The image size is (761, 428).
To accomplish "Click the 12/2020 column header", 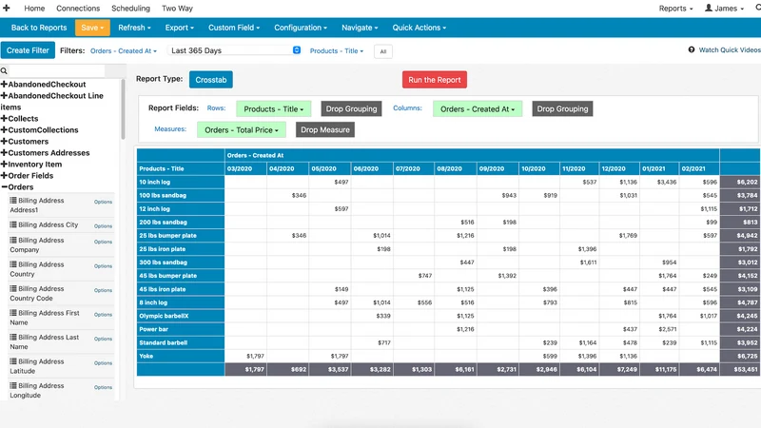I will pos(619,169).
